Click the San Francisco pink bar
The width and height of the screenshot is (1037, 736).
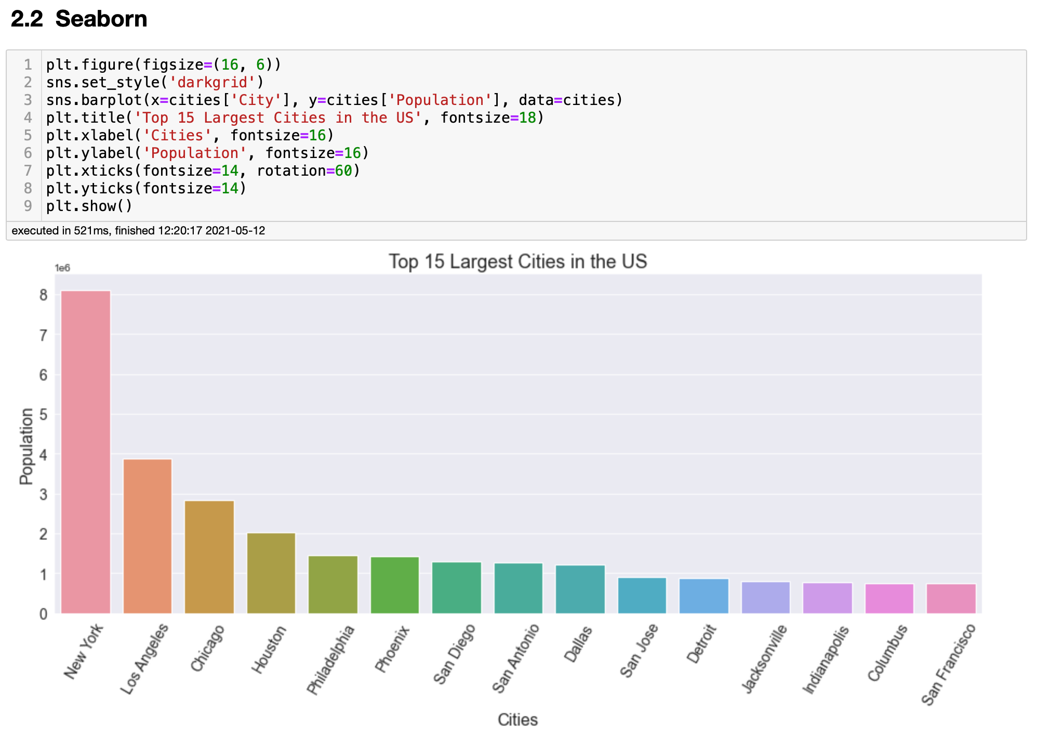point(951,599)
